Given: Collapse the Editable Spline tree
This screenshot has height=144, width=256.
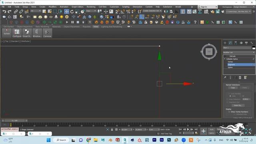Looking at the screenshot, I should [225, 59].
